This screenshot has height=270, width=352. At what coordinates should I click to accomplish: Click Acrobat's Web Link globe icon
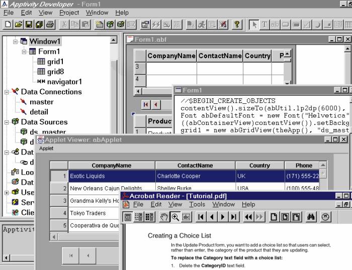[325, 217]
